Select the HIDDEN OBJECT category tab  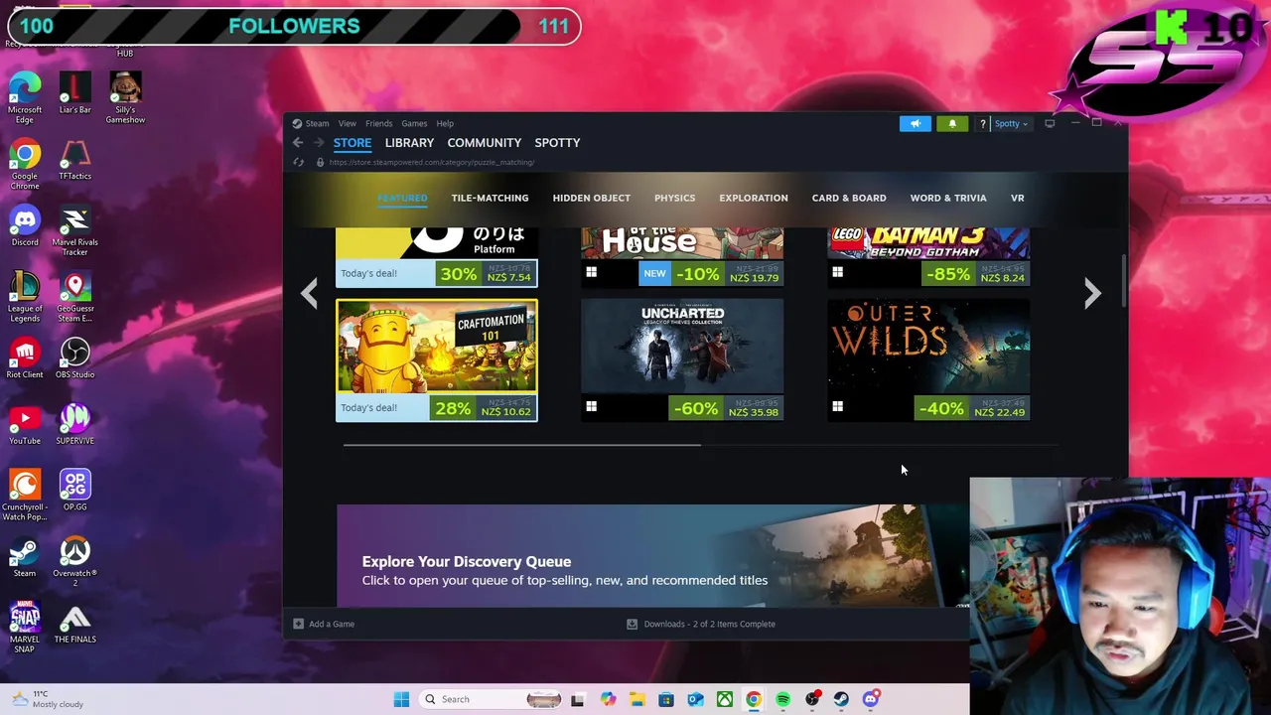pos(591,198)
